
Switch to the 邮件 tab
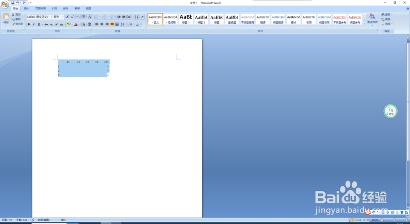click(66, 8)
